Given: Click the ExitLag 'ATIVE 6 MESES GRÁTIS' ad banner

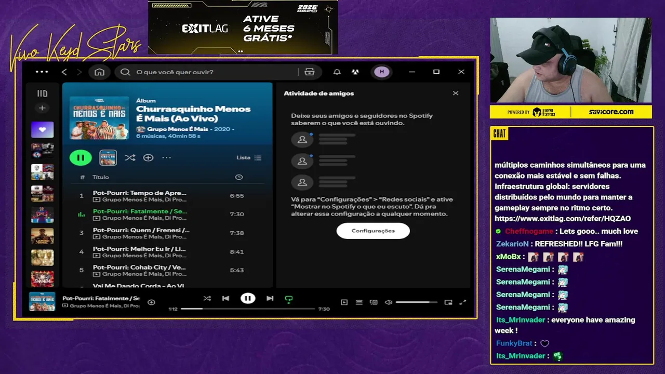Looking at the screenshot, I should pyautogui.click(x=243, y=28).
